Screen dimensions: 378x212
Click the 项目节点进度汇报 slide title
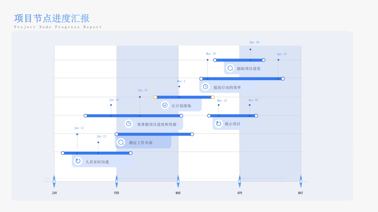coord(52,18)
